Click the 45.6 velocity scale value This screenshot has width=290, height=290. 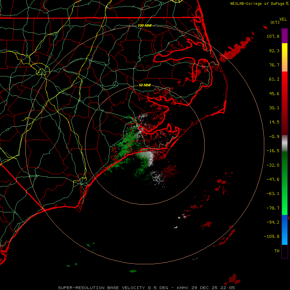point(274,93)
